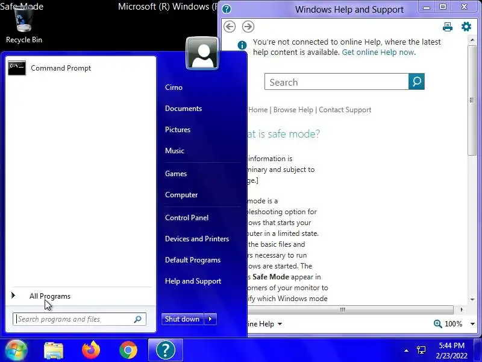
Task: Click the network tray icon
Action: click(421, 350)
